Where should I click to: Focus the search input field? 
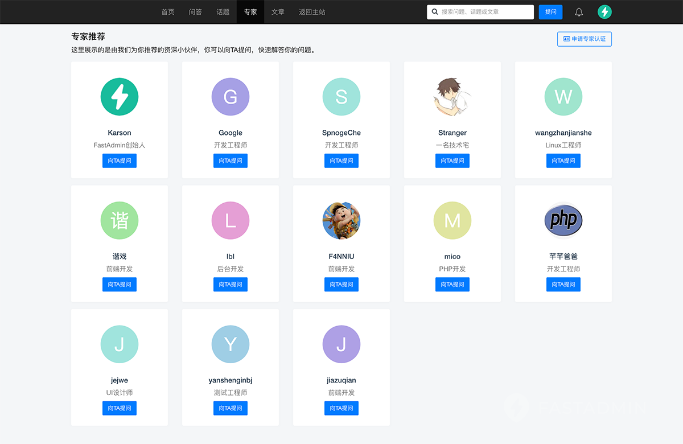pyautogui.click(x=480, y=12)
